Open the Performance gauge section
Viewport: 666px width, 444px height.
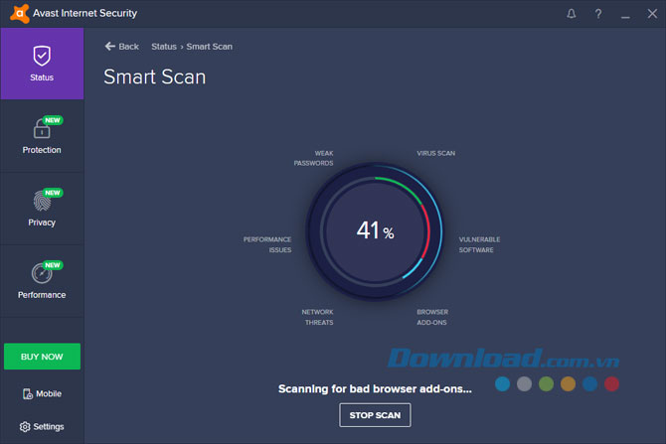tap(42, 281)
